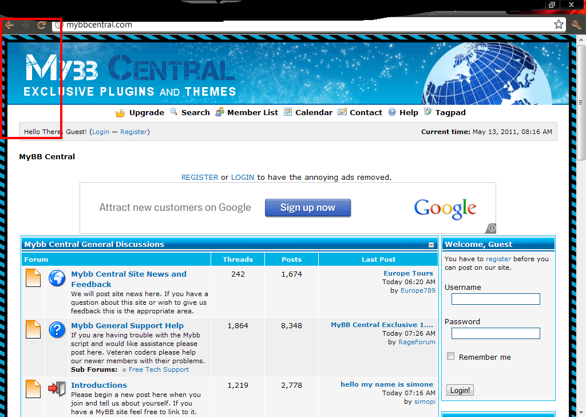The height and width of the screenshot is (417, 586).
Task: Click the scrollbar up arrow
Action: (581, 40)
